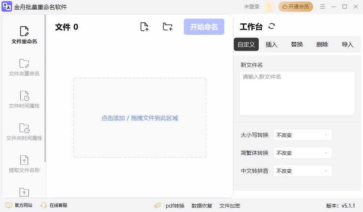
Task: Click the add folder icon
Action: click(167, 26)
